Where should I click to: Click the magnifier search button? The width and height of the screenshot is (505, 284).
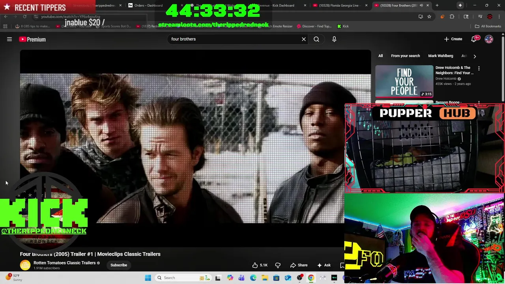[316, 39]
